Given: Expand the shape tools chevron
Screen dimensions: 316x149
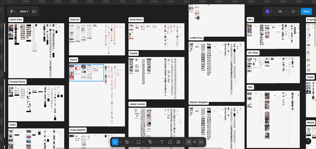Looking at the screenshot, I should 144,142.
